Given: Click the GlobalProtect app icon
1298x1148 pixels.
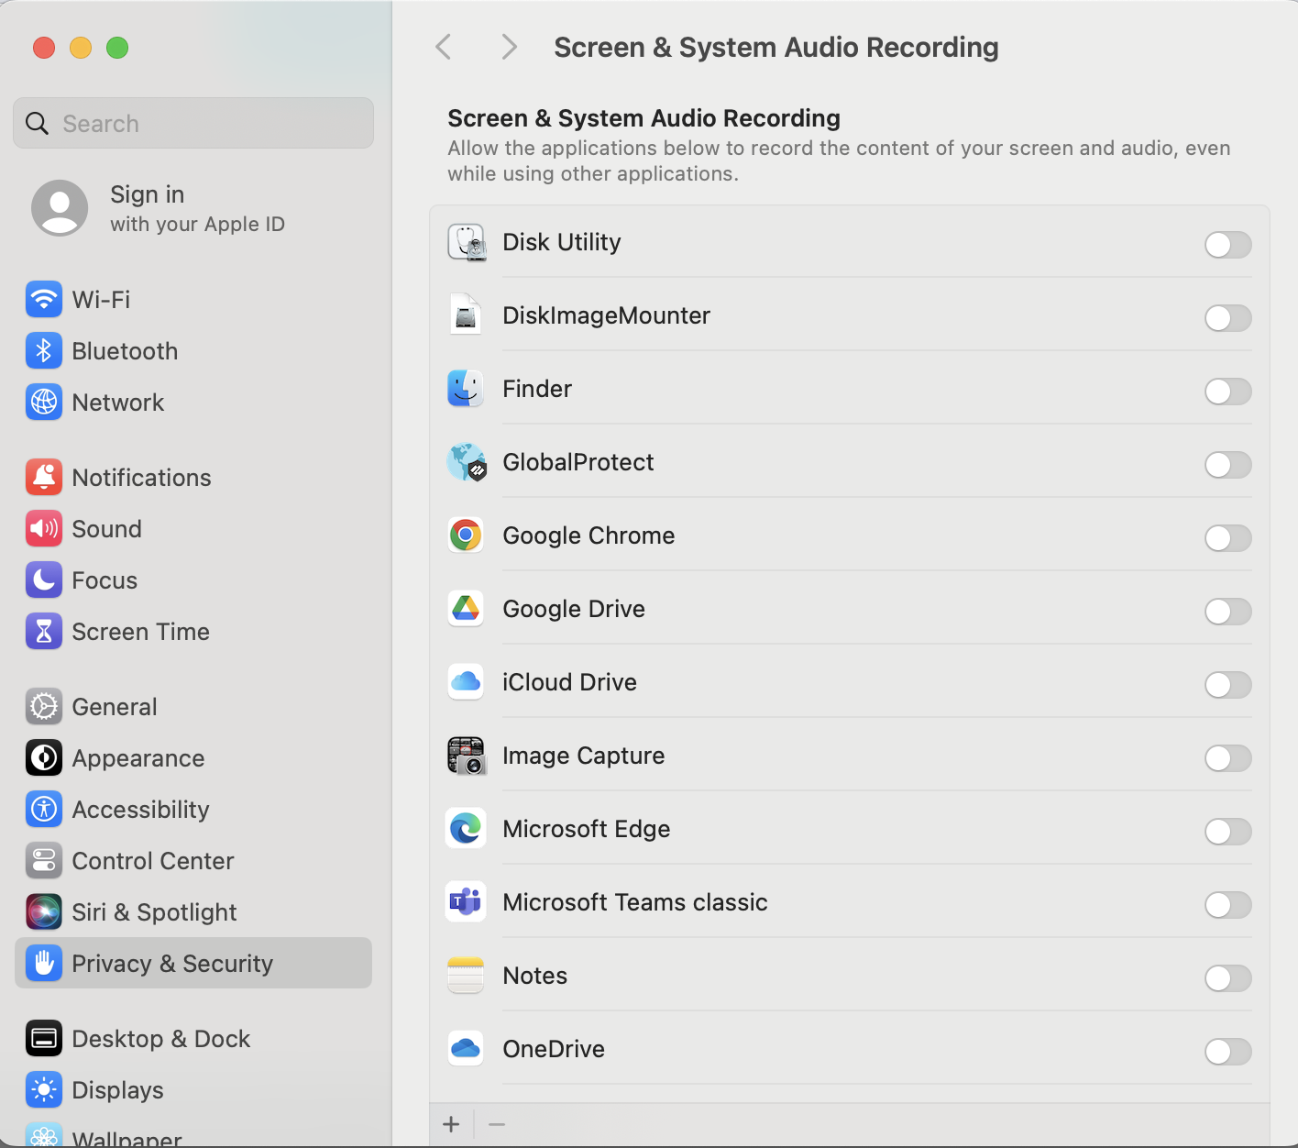Looking at the screenshot, I should (466, 462).
